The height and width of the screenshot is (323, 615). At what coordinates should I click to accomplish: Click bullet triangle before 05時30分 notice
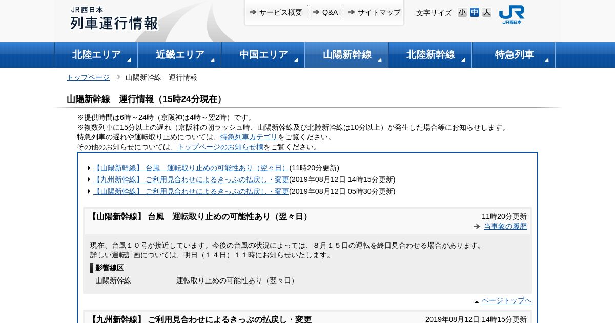(89, 191)
